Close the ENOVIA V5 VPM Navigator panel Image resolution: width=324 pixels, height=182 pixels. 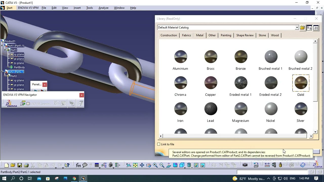coord(82,95)
